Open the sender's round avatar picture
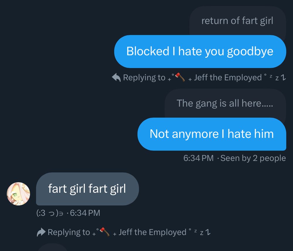Screen dimensions: 293x251 tap(18, 194)
